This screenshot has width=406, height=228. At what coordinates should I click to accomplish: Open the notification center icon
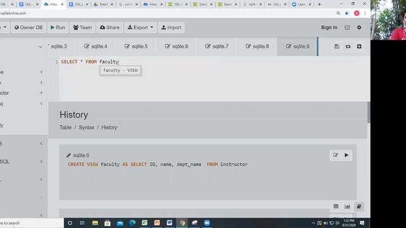click(x=362, y=223)
